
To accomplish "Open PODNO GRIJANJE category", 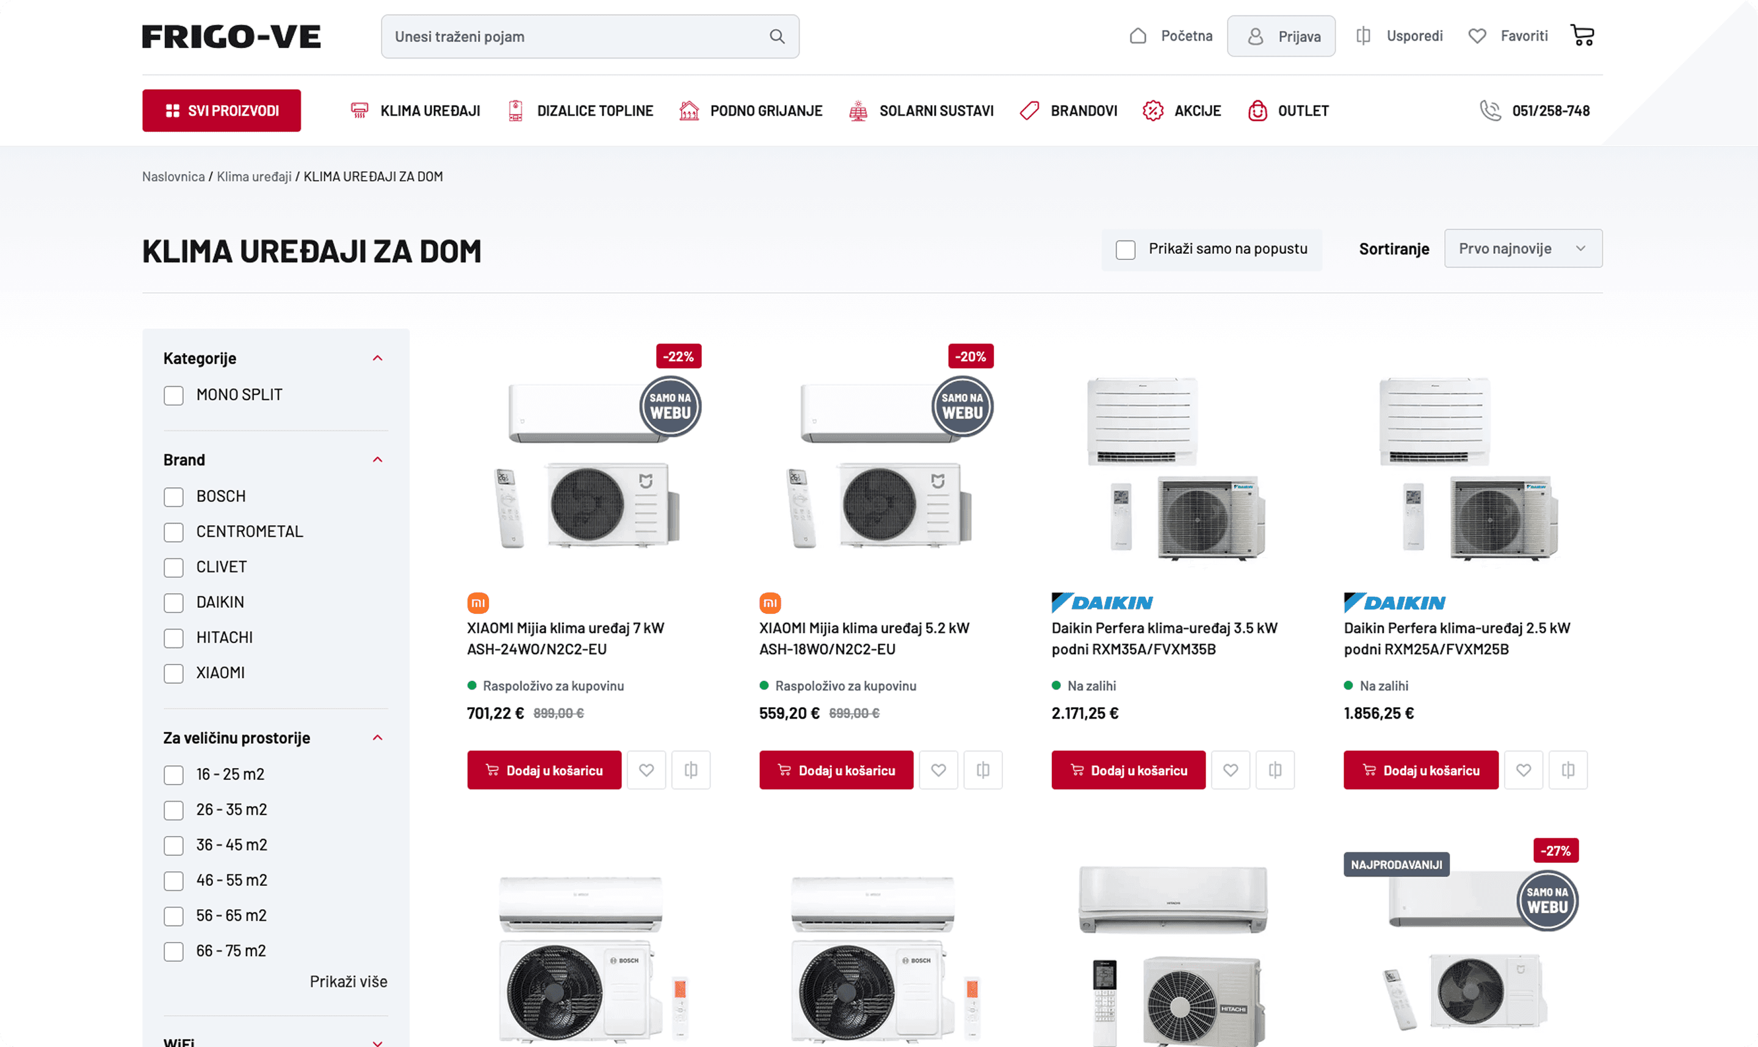I will tap(767, 111).
